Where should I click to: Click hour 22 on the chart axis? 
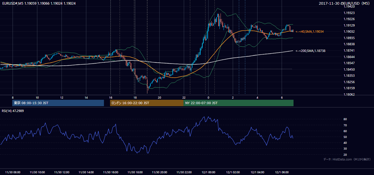click(184, 97)
